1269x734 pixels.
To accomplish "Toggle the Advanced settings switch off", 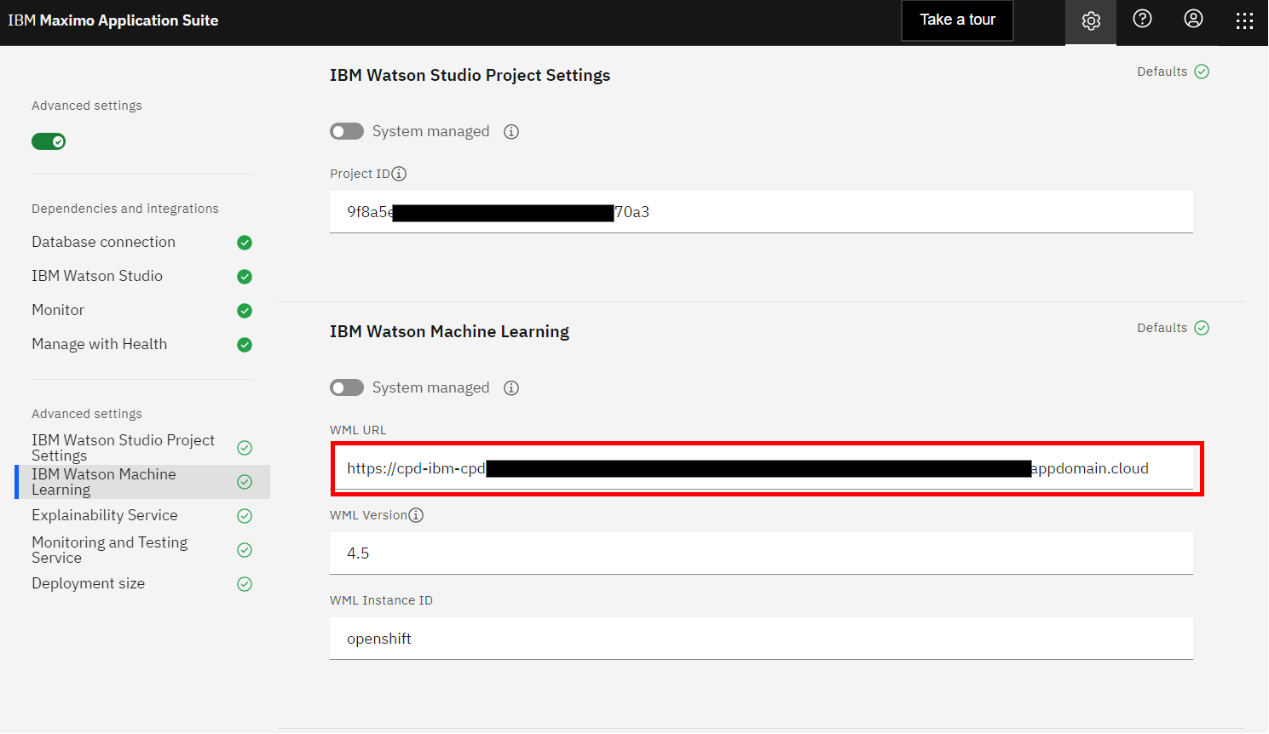I will pyautogui.click(x=49, y=141).
